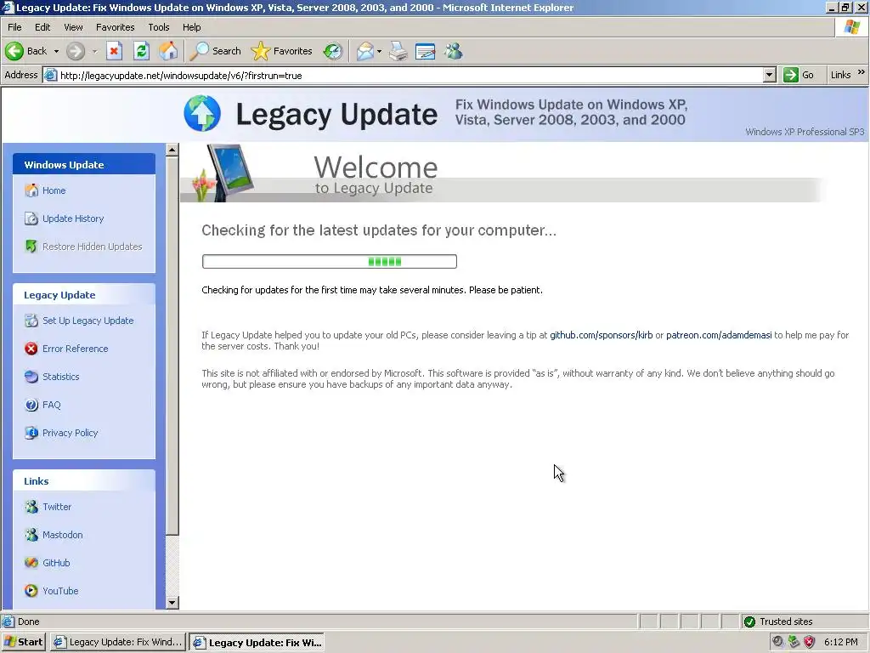Click the red Error Reference icon
This screenshot has width=870, height=653.
[31, 349]
